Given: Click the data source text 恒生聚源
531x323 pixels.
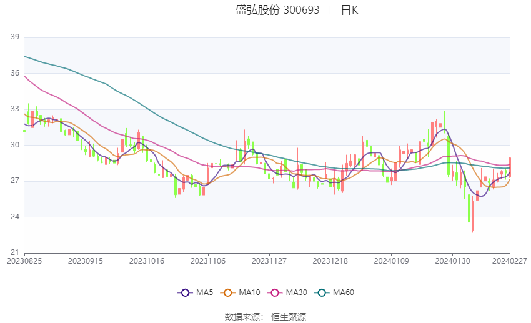Looking at the screenshot, I should [x=289, y=317].
